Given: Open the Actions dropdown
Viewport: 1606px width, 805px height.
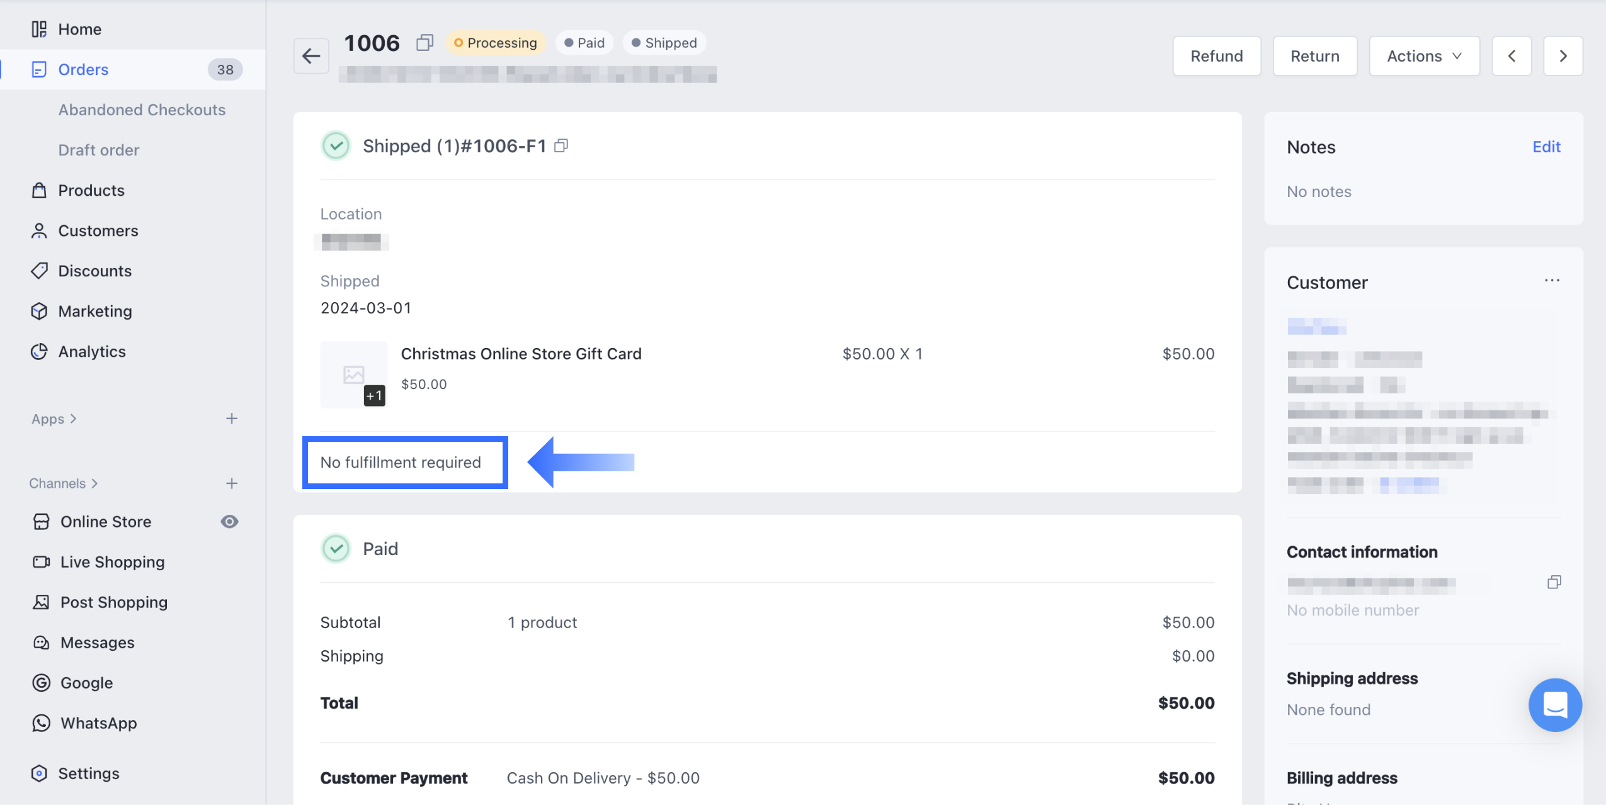Looking at the screenshot, I should click(1424, 56).
